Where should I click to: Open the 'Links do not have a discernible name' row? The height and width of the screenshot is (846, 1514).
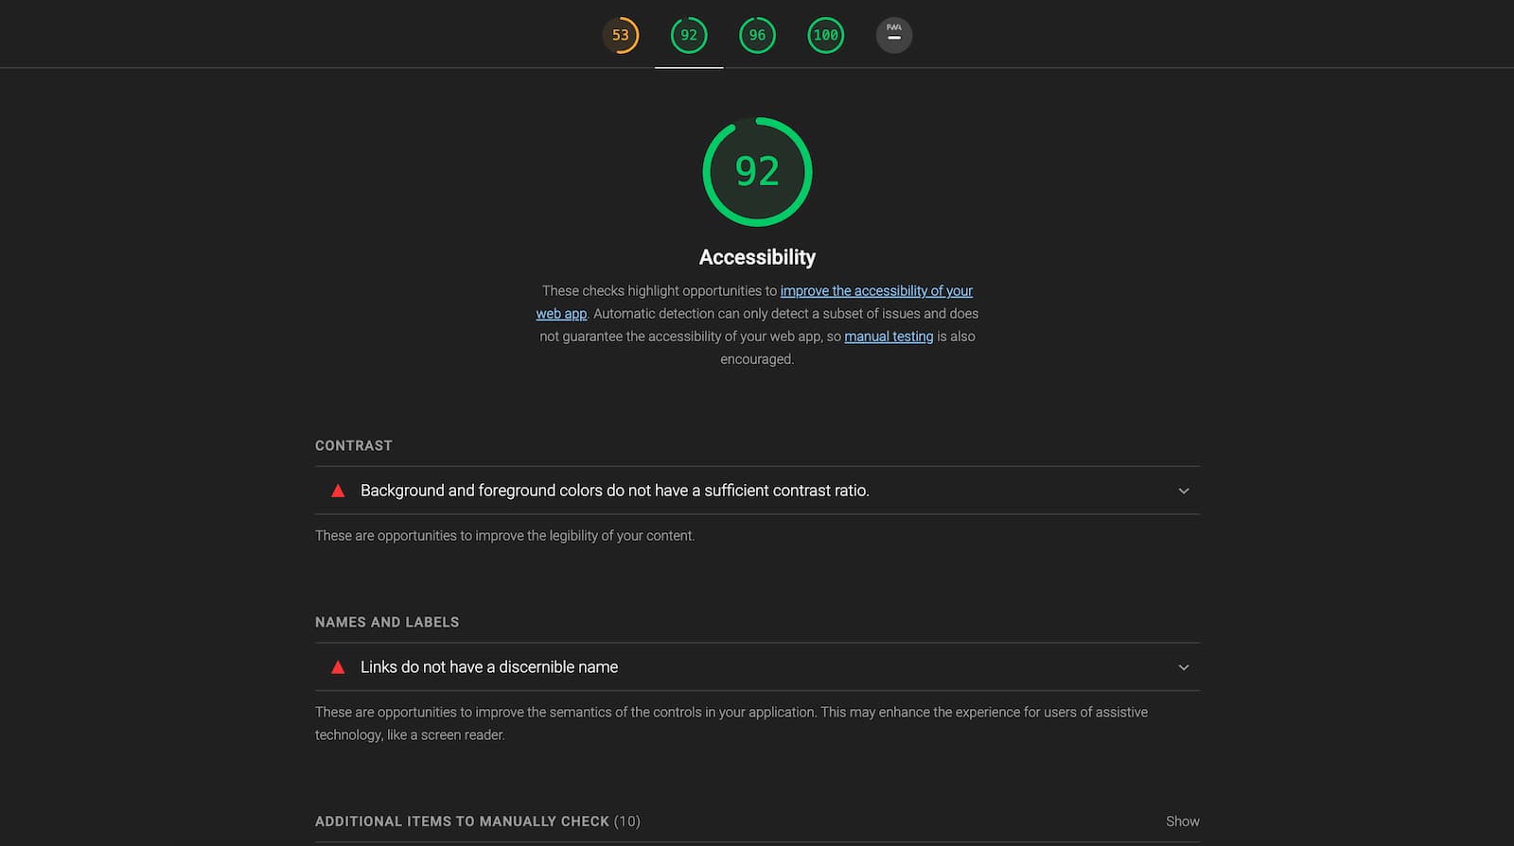(x=757, y=667)
